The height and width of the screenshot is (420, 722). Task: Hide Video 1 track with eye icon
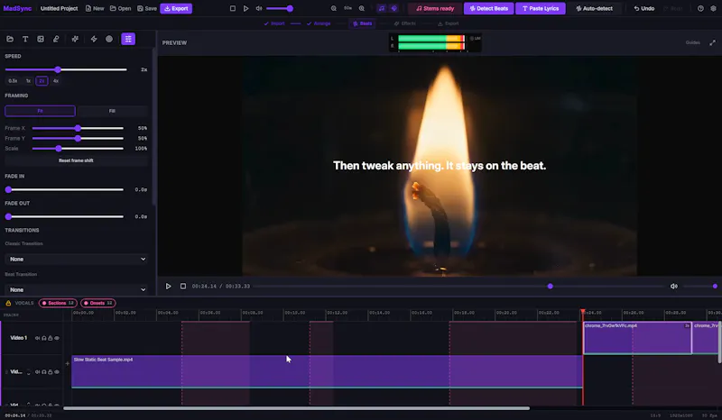click(57, 338)
